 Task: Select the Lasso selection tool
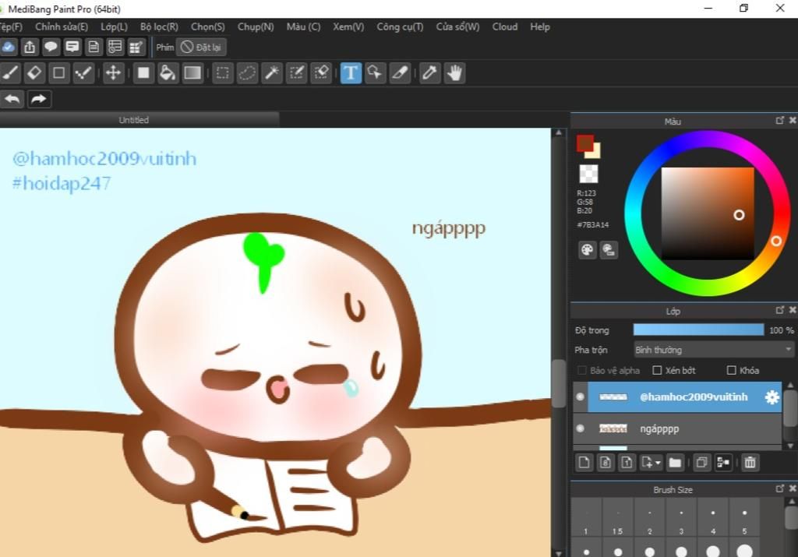(247, 73)
